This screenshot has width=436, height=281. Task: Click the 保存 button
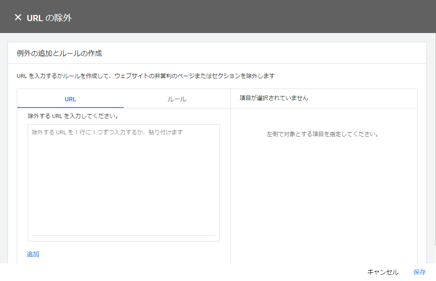tap(419, 272)
